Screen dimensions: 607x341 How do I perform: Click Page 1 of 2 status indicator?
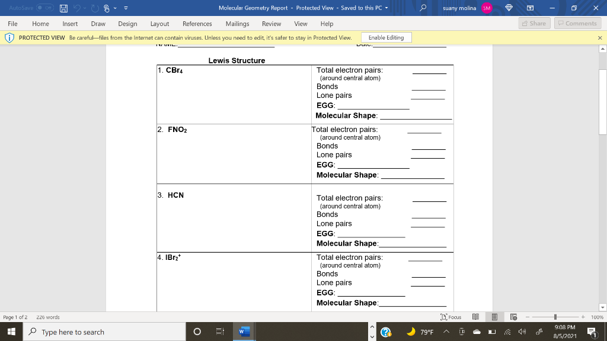pyautogui.click(x=15, y=317)
